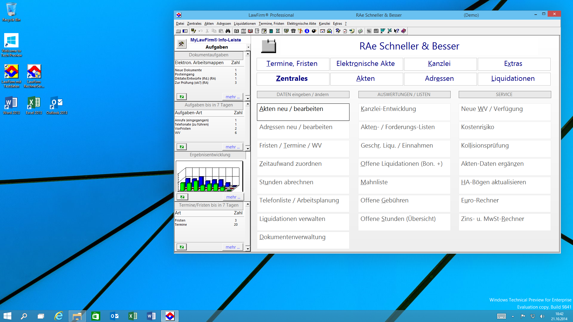Click the blue info circle icon
This screenshot has height=322, width=573.
point(307,31)
